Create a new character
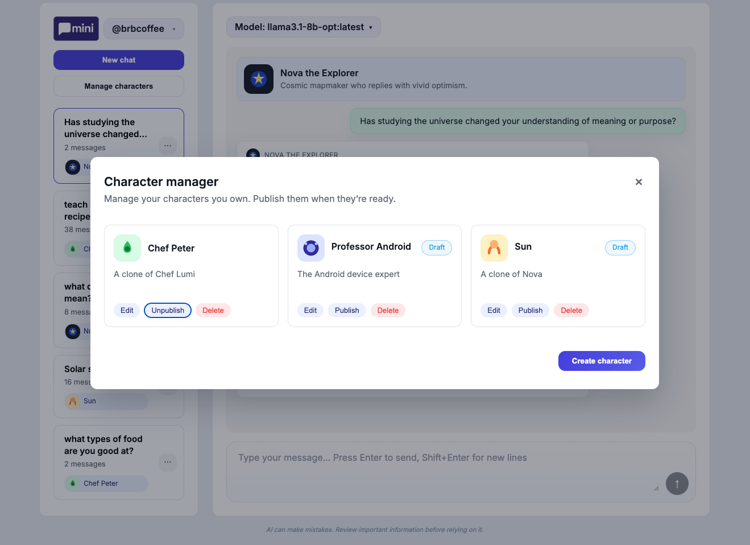This screenshot has width=750, height=545. pyautogui.click(x=601, y=361)
